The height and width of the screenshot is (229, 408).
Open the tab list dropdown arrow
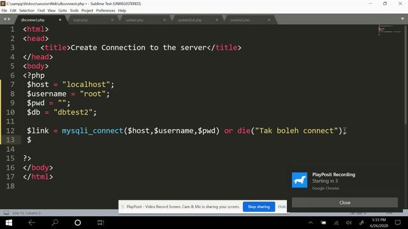402,19
